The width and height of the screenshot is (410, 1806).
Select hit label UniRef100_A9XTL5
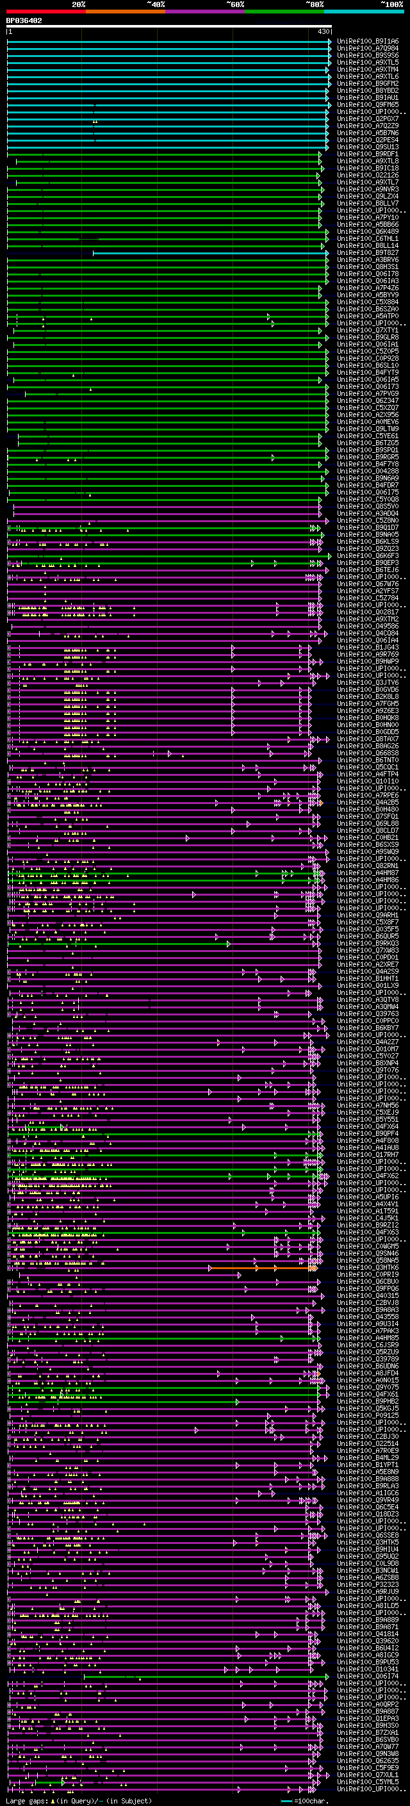tap(368, 62)
